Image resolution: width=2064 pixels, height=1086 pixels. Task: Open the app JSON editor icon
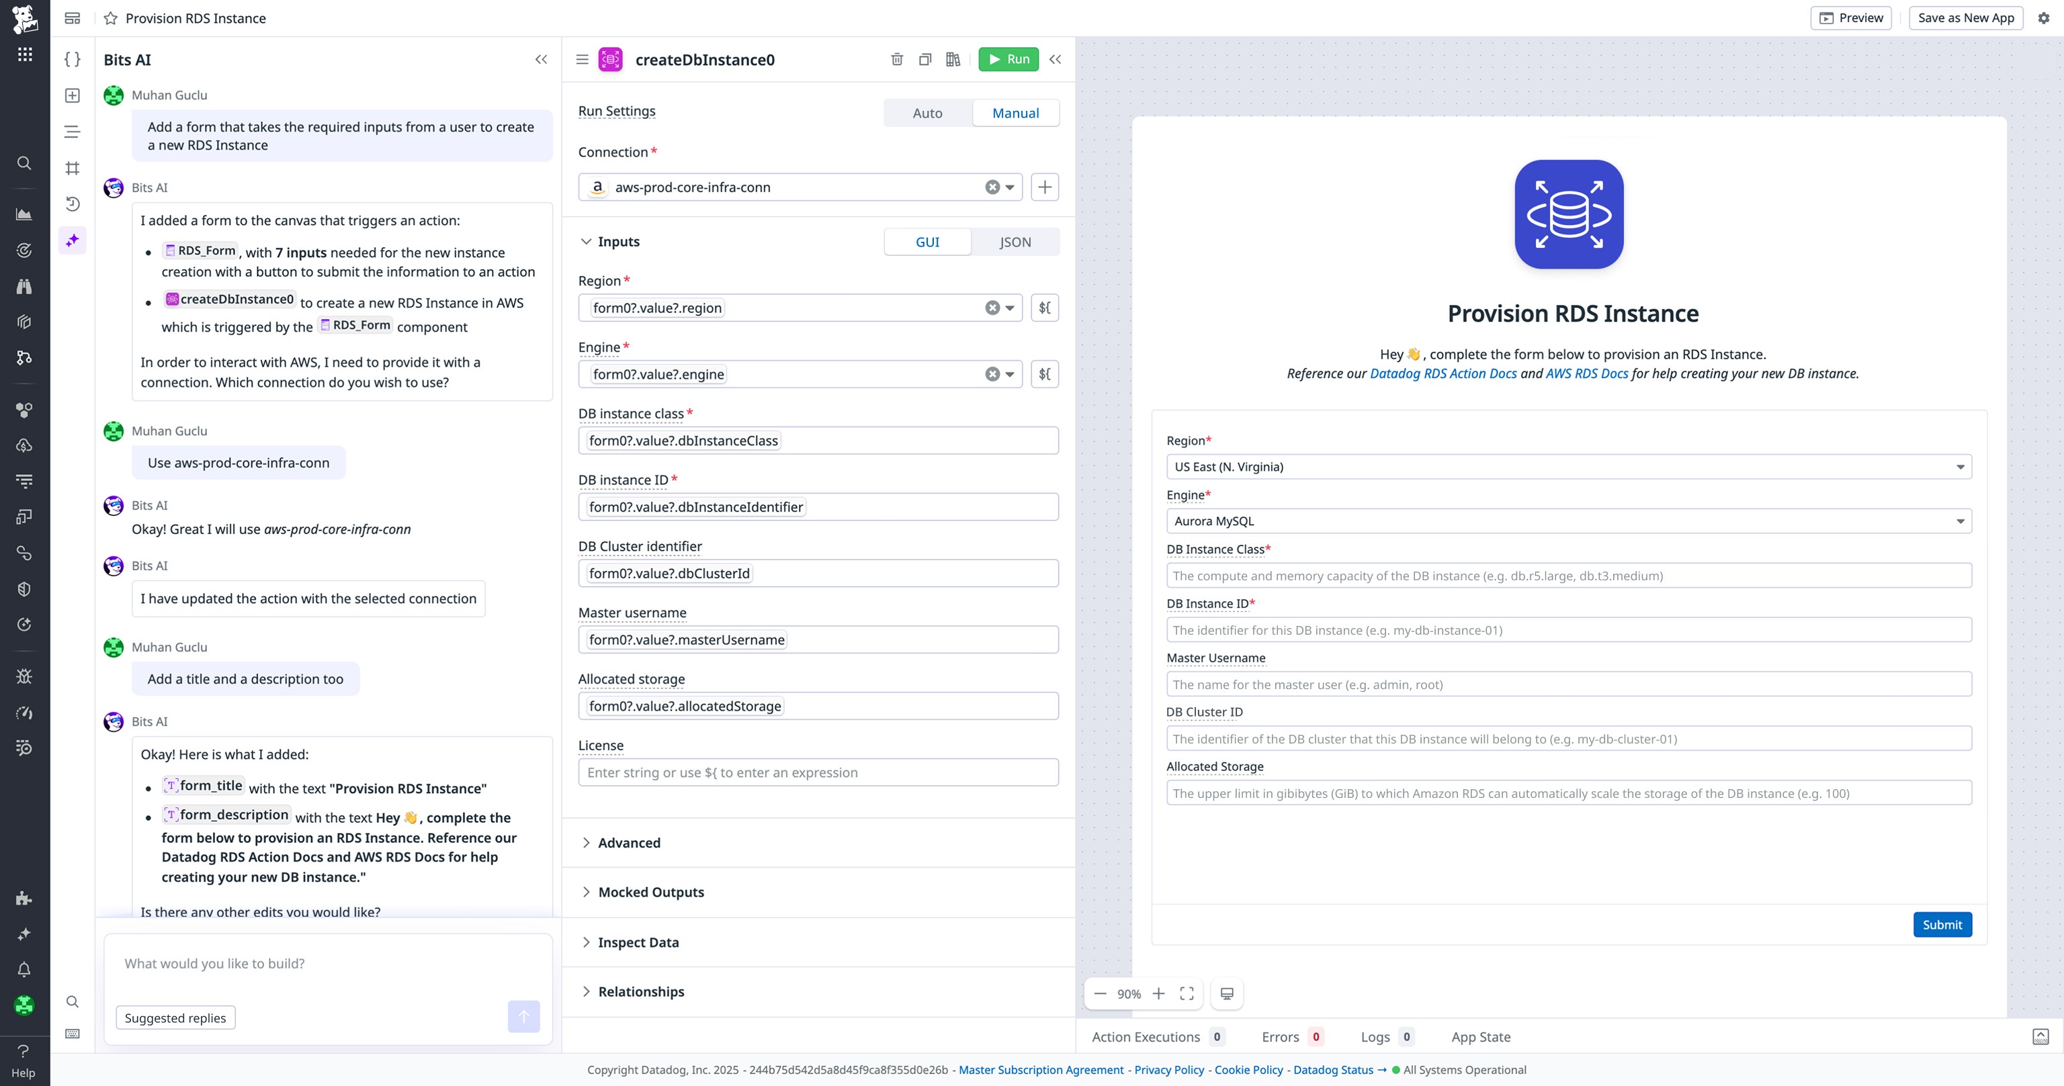(72, 59)
